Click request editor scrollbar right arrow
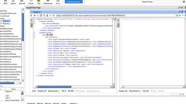Screen dimensions: 186x104 [x=111, y=87]
